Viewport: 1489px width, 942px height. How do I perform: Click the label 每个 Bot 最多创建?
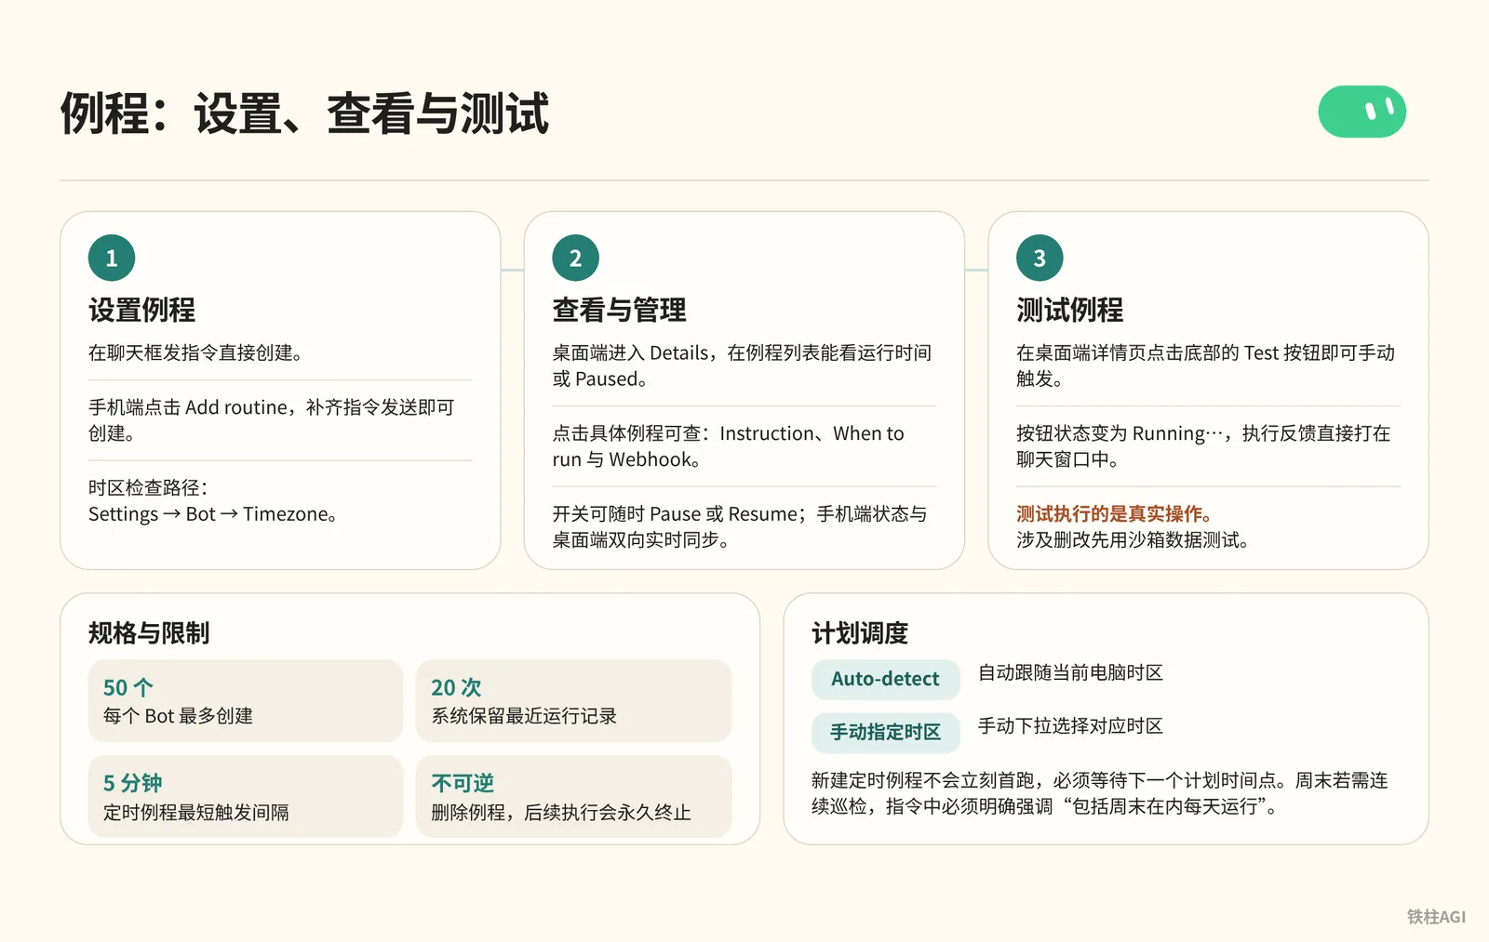coord(178,716)
